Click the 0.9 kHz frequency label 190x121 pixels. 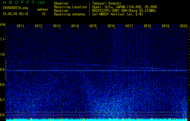[x=2, y=70]
